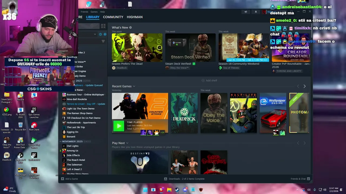Screen dimensions: 346x194
Task: Click the Deadlock tag under Graves Prefers The Dead
Action: tap(119, 68)
